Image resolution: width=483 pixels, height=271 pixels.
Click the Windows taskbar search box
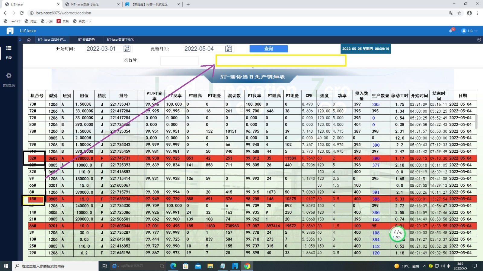pyautogui.click(x=55, y=266)
